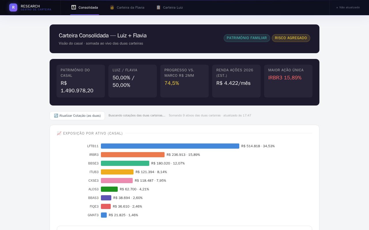369x230 pixels.
Task: Click the Carteira Consolidada — Luiz + Flavia heading
Action: (x=103, y=36)
